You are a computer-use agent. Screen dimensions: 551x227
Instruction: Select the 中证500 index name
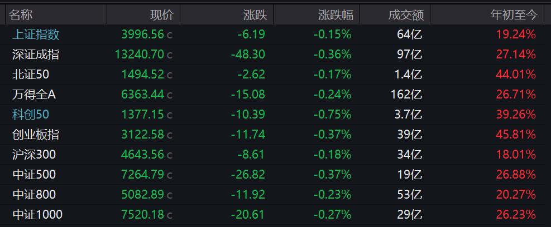34,175
